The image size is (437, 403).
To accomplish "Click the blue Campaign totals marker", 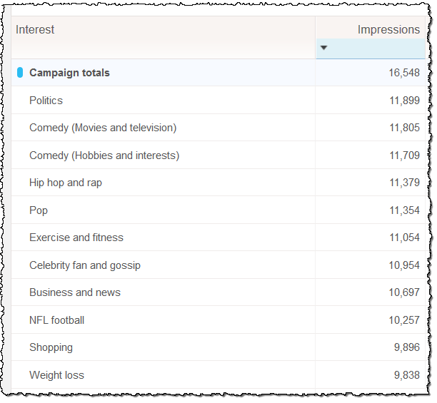I will (20, 73).
